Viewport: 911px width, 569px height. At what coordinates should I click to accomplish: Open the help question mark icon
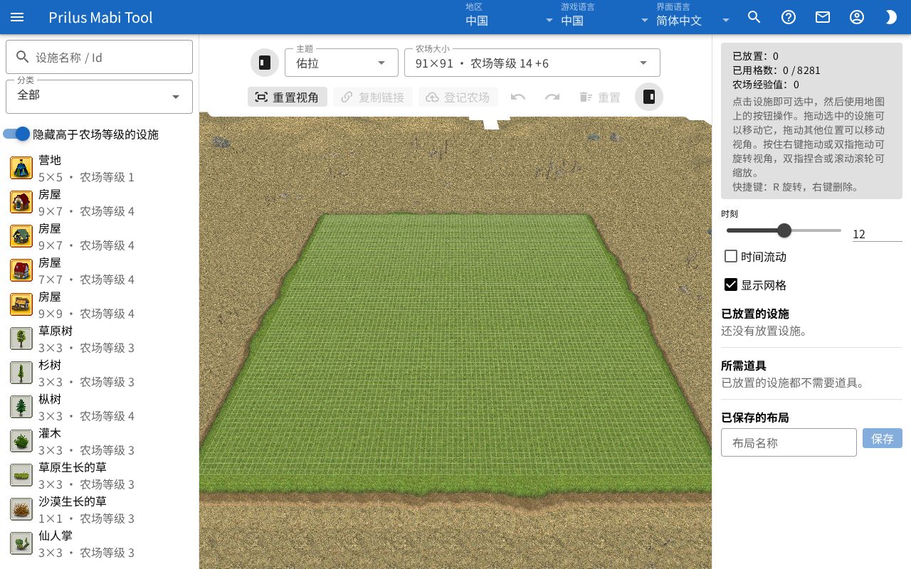point(789,17)
